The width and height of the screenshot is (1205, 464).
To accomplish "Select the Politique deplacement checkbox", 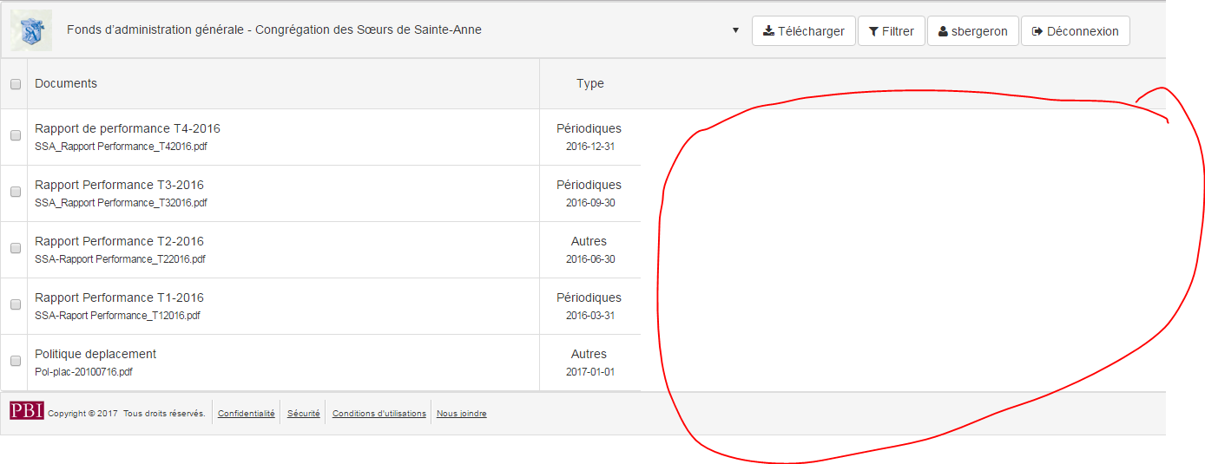I will [15, 361].
